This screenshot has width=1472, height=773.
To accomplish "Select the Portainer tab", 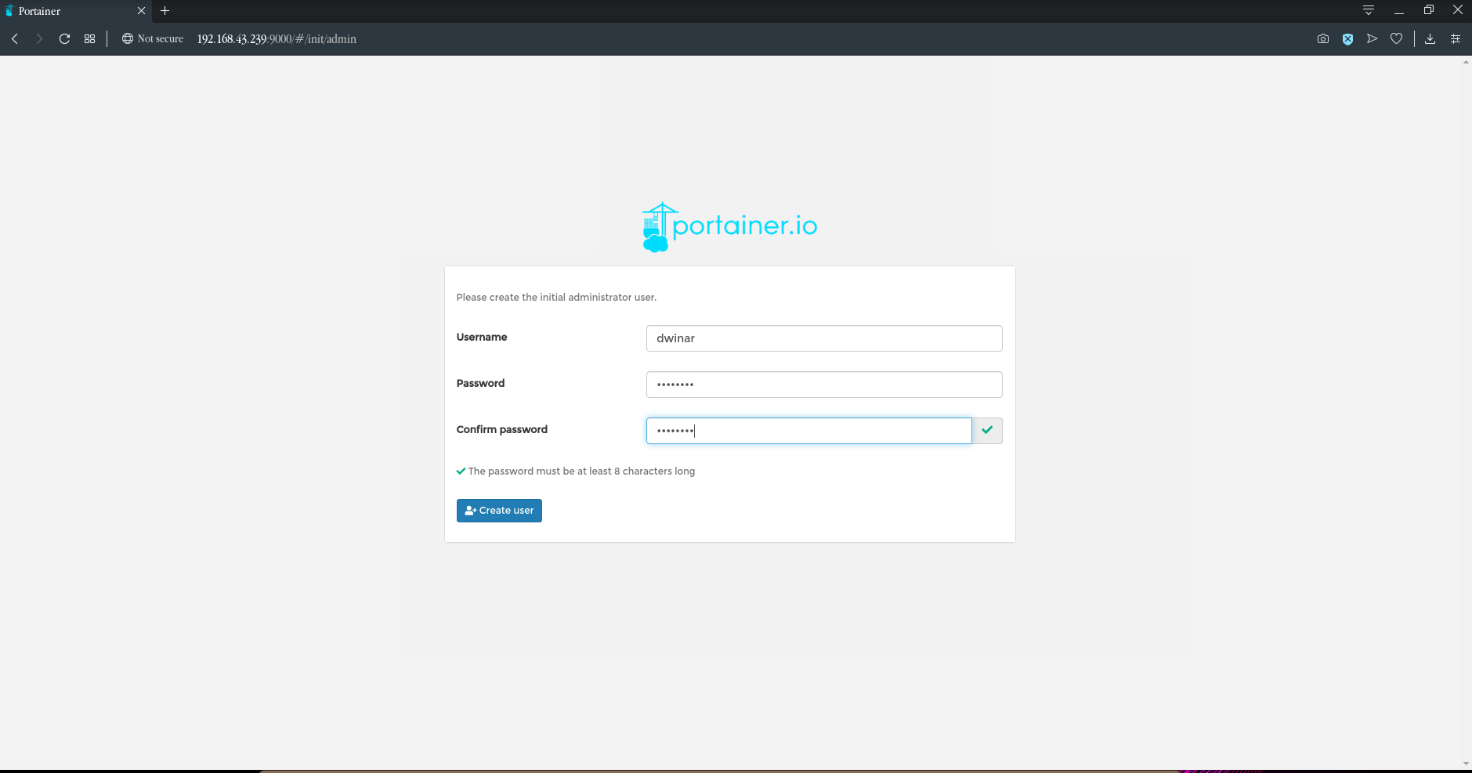I will click(75, 11).
